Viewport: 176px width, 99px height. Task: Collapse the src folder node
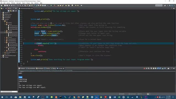(3, 21)
